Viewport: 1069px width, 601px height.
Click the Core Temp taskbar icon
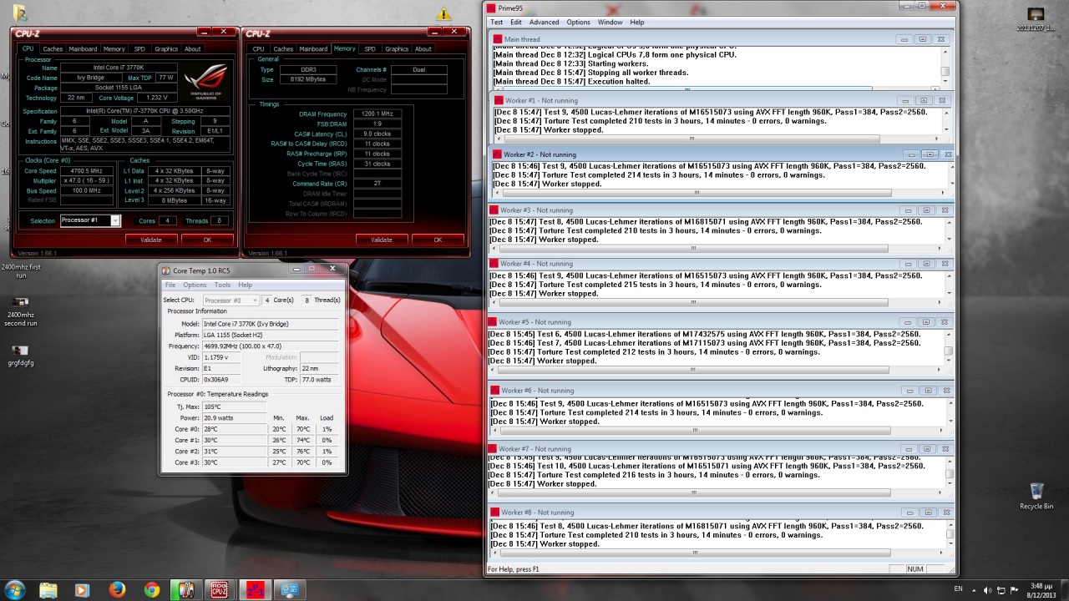tap(185, 590)
